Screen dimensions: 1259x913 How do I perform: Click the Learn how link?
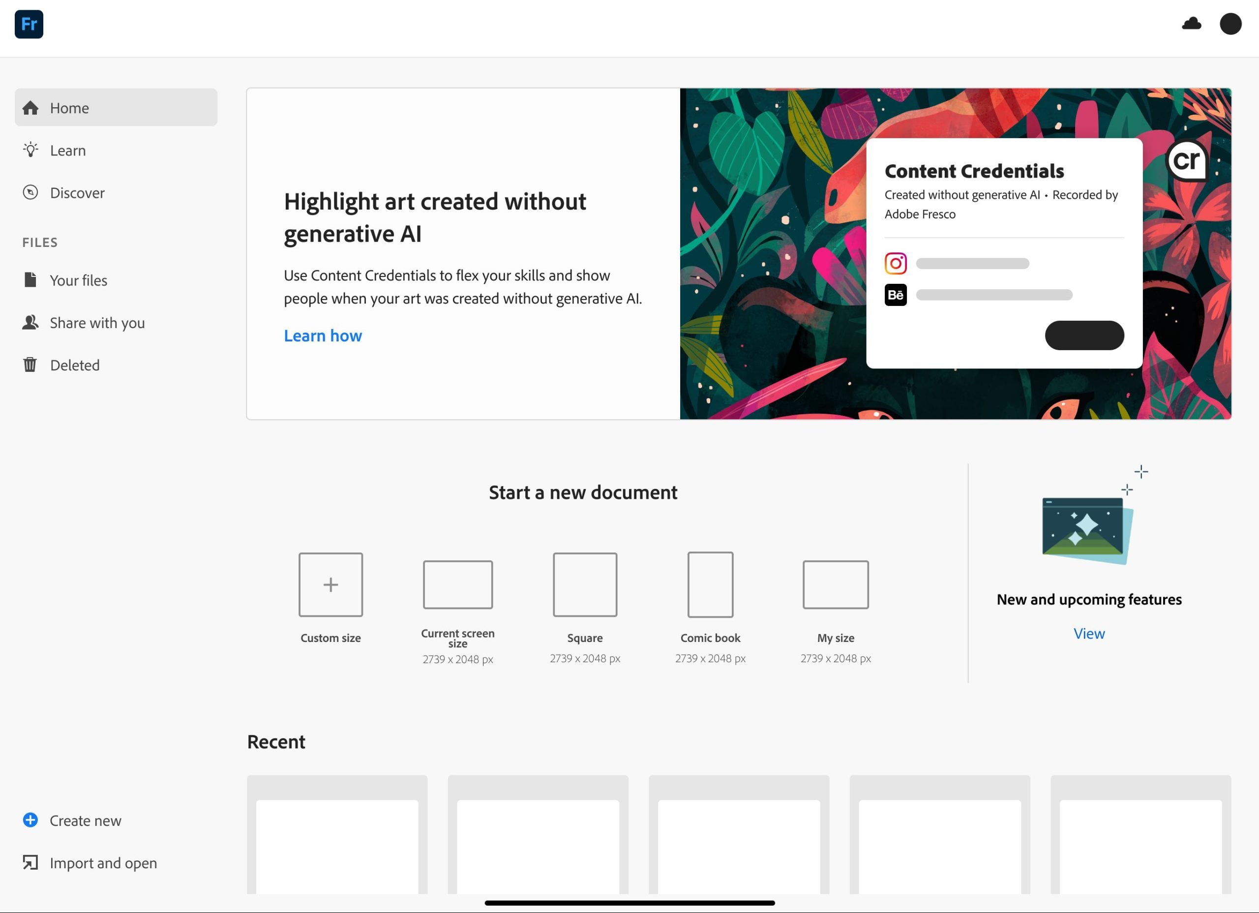(323, 335)
